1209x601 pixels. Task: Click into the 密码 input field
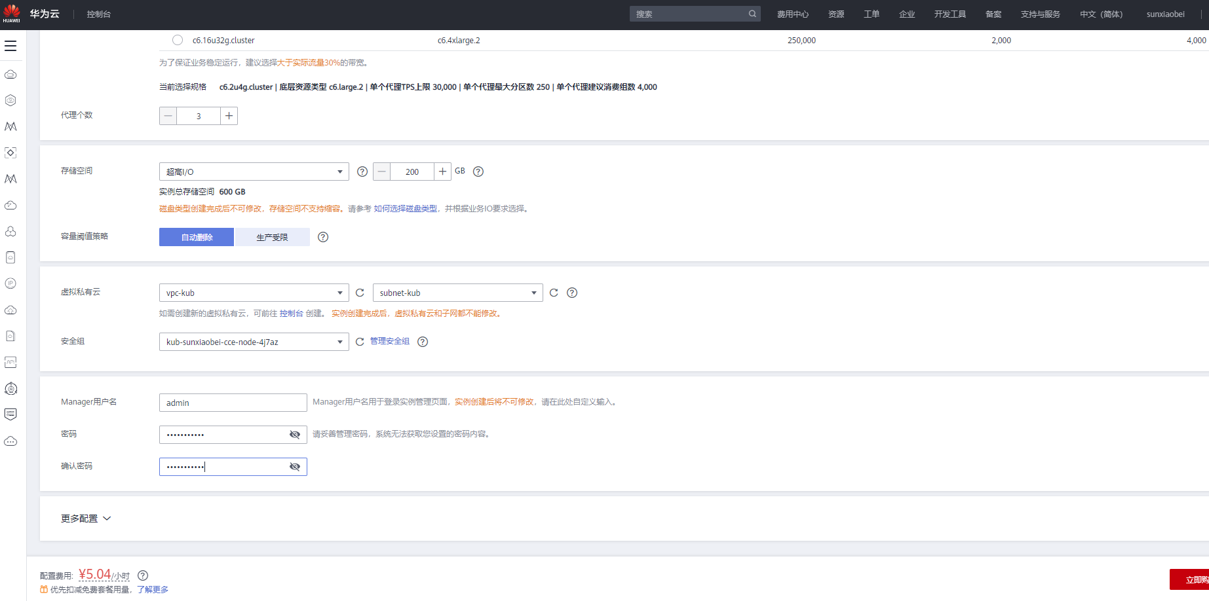[233, 435]
